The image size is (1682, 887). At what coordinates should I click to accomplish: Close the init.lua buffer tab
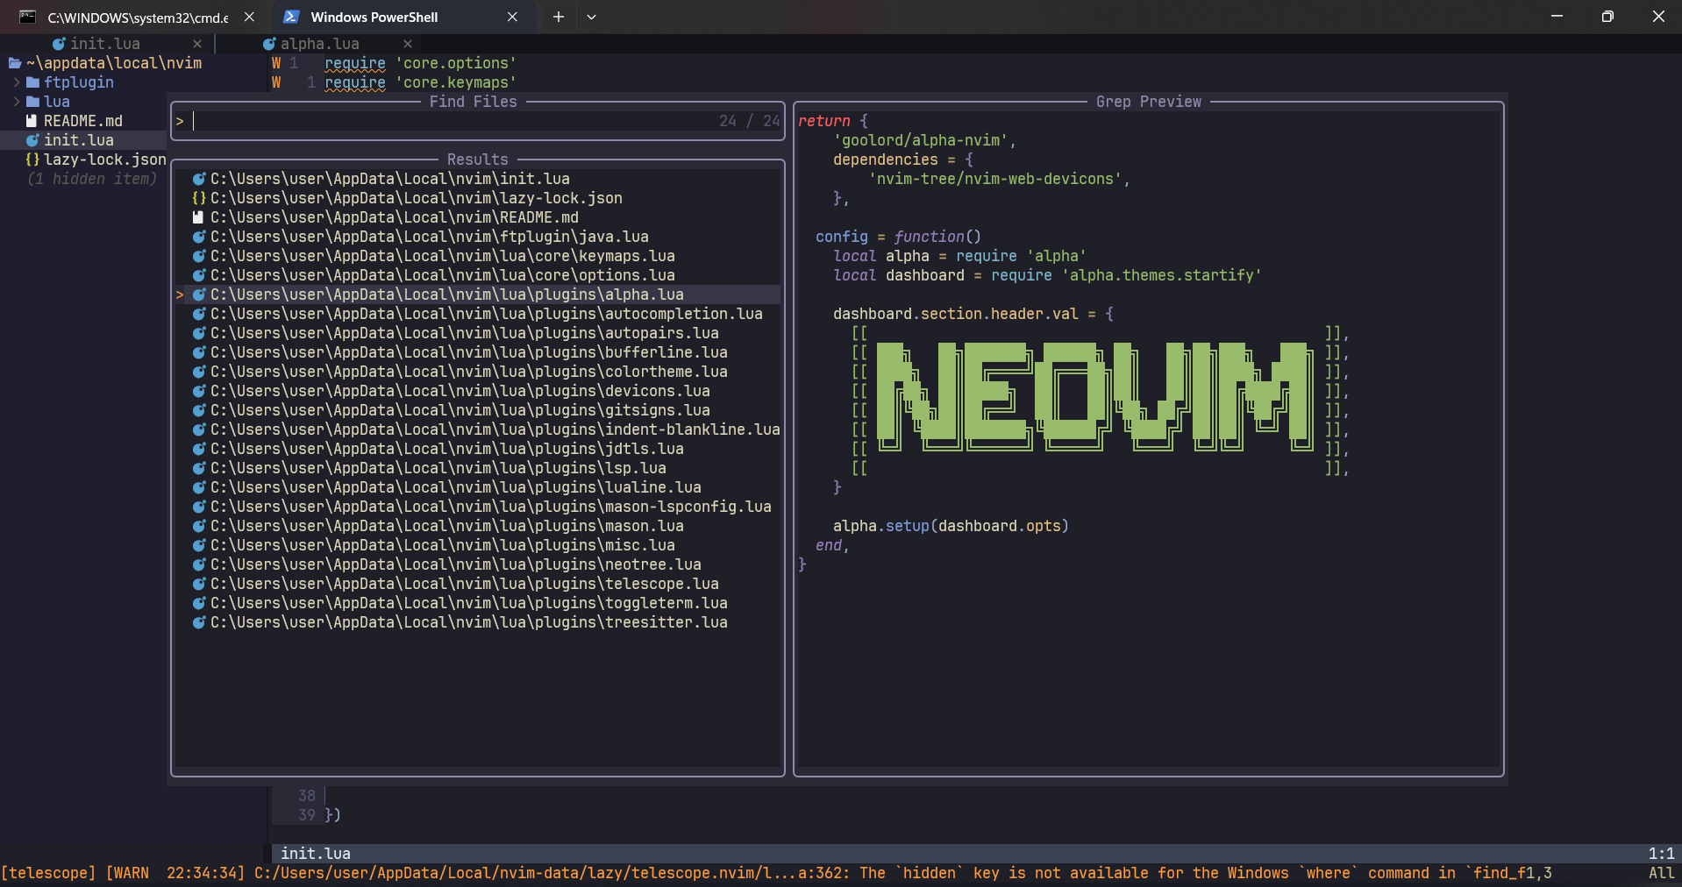(197, 44)
